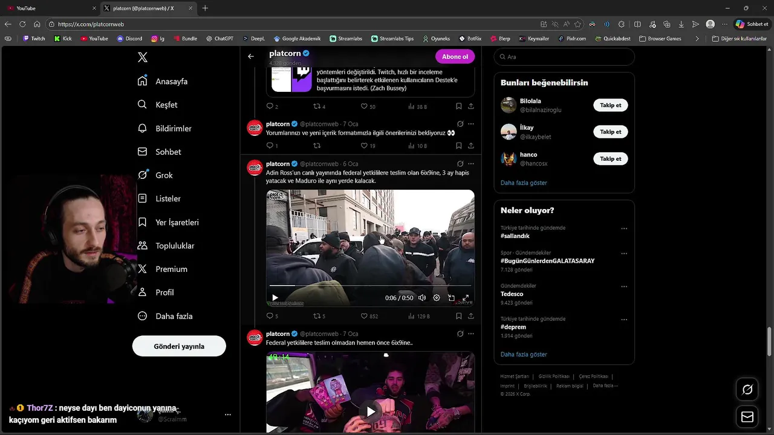This screenshot has height=435, width=774.
Task: Show more suggestions under Bunları beğenebilirsin
Action: (524, 182)
